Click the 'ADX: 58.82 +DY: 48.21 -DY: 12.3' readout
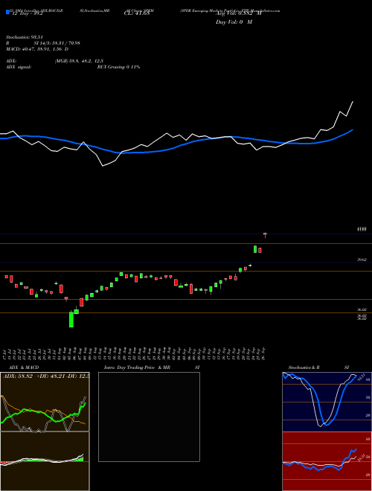 click(x=45, y=376)
